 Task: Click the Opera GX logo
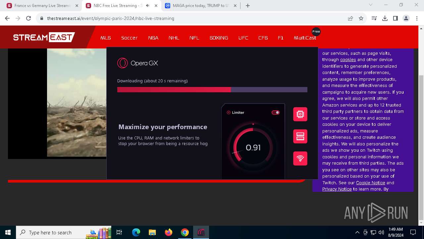pyautogui.click(x=137, y=63)
